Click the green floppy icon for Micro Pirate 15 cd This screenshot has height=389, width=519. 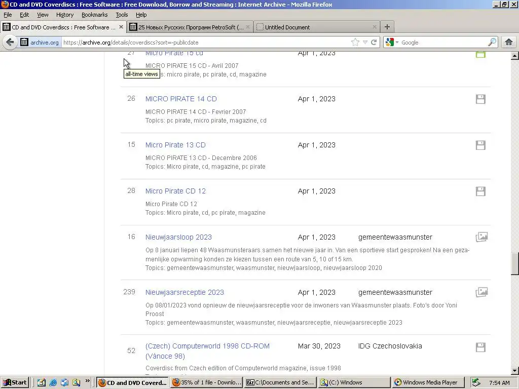(x=480, y=55)
